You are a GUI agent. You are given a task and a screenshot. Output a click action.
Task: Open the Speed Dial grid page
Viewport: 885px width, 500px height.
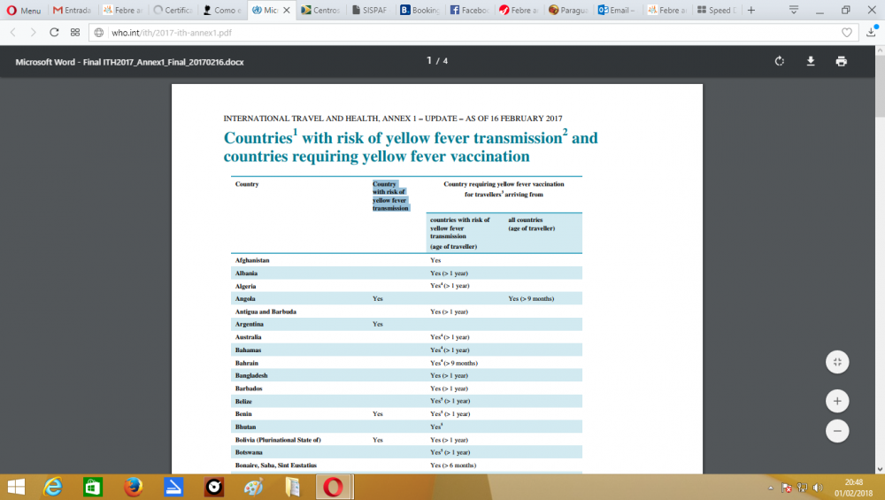tap(74, 32)
